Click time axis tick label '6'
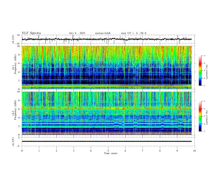The width and height of the screenshot is (219, 169). click(125, 151)
